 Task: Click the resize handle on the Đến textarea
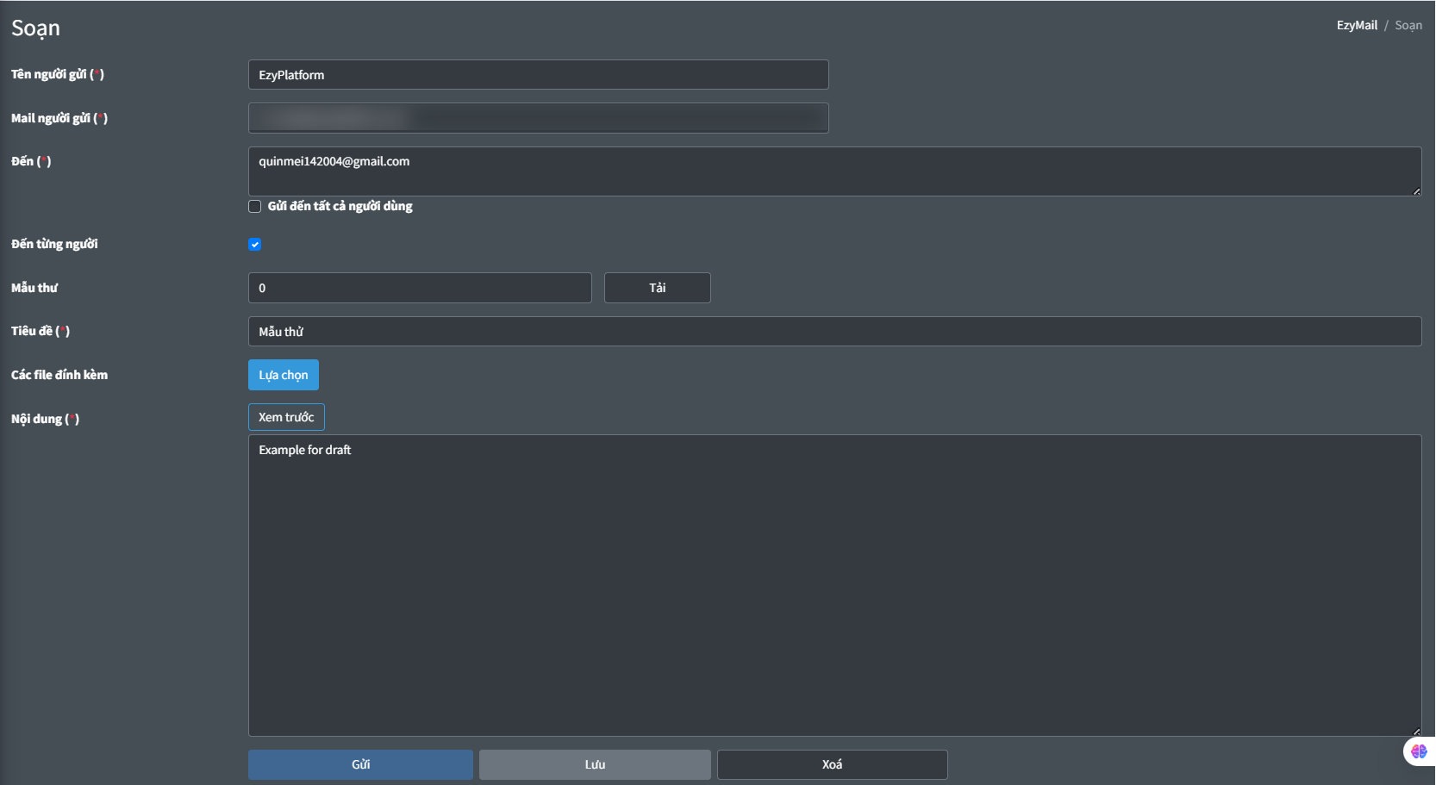click(1416, 191)
